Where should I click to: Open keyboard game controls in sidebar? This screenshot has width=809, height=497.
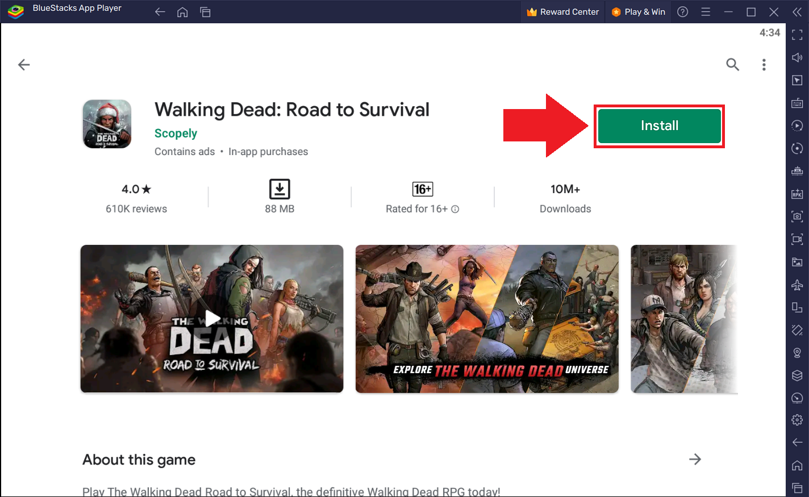[797, 103]
